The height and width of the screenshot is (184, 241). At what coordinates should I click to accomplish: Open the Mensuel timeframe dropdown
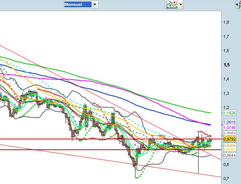(x=81, y=4)
